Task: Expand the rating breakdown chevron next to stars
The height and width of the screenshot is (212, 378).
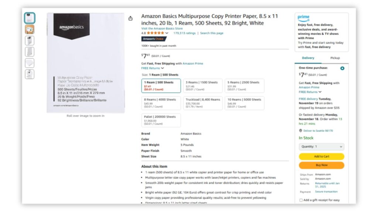Action: point(167,33)
